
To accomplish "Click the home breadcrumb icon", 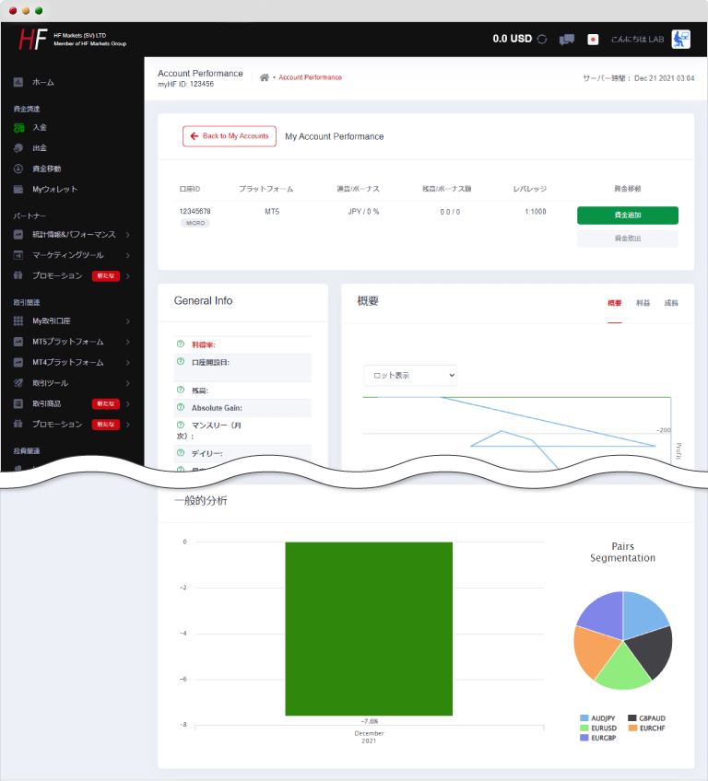I will click(265, 77).
